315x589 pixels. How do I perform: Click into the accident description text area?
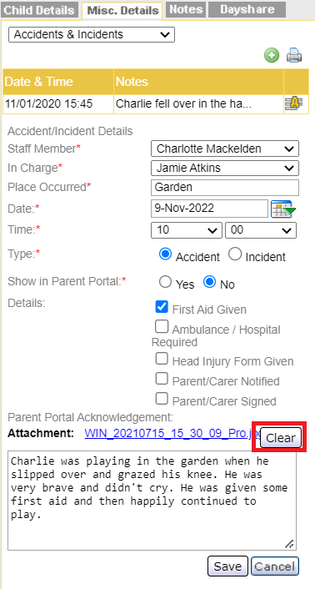point(152,501)
